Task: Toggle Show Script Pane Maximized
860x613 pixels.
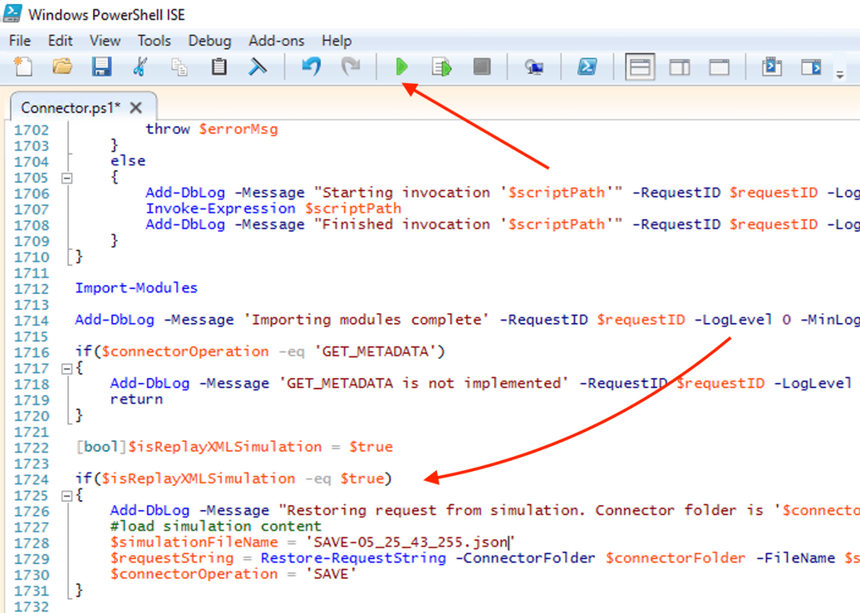Action: coord(719,66)
